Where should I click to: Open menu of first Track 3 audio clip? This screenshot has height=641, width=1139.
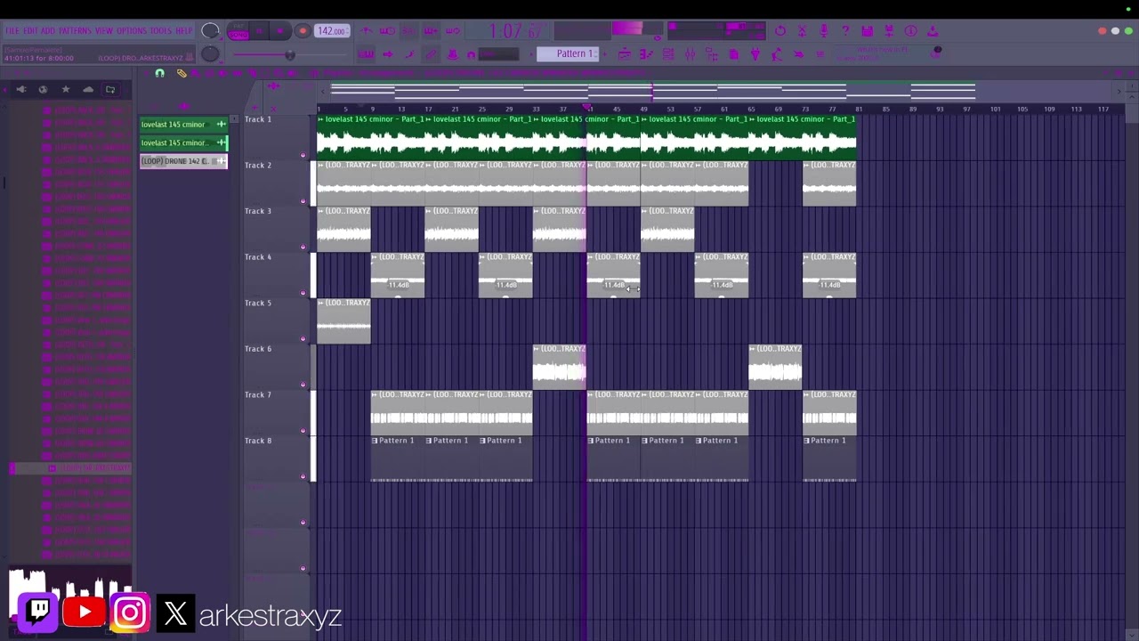point(321,211)
